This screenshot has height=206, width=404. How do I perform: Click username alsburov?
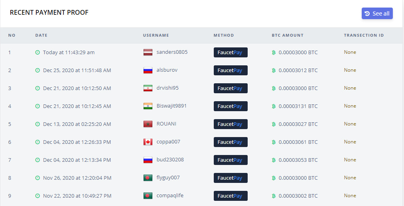coord(167,70)
